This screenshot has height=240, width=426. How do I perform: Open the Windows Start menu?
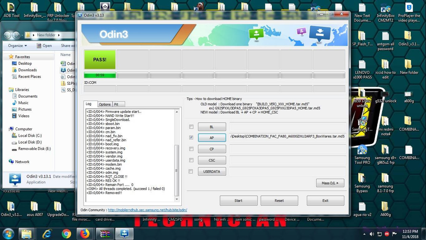pos(8,233)
